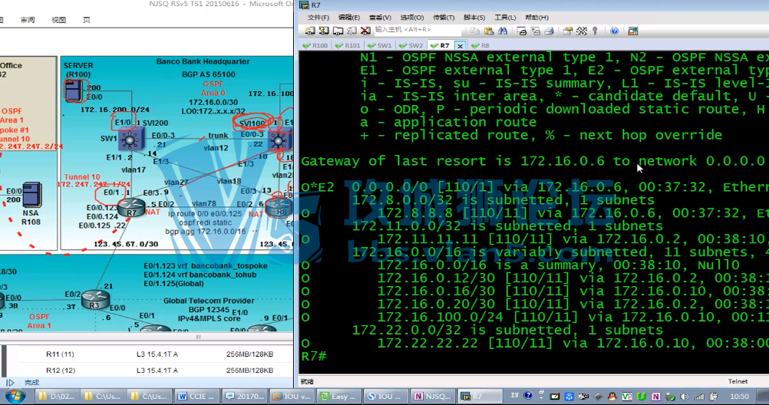Image resolution: width=769 pixels, height=405 pixels.
Task: Select the R7 session tab
Action: click(x=440, y=45)
